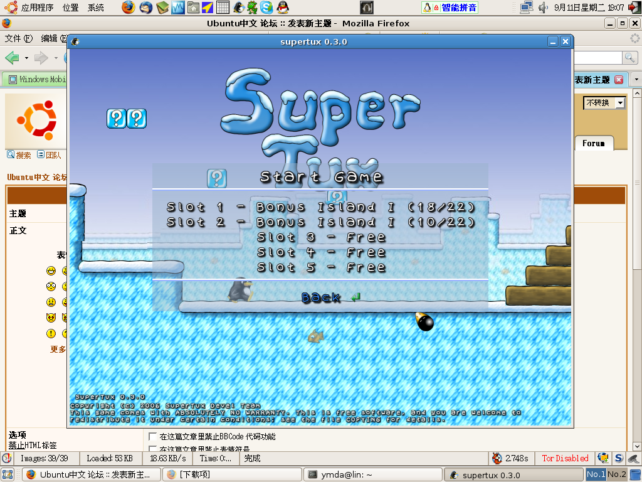Select Slot 1 Bonus Island I save
642x482 pixels.
[x=320, y=207]
